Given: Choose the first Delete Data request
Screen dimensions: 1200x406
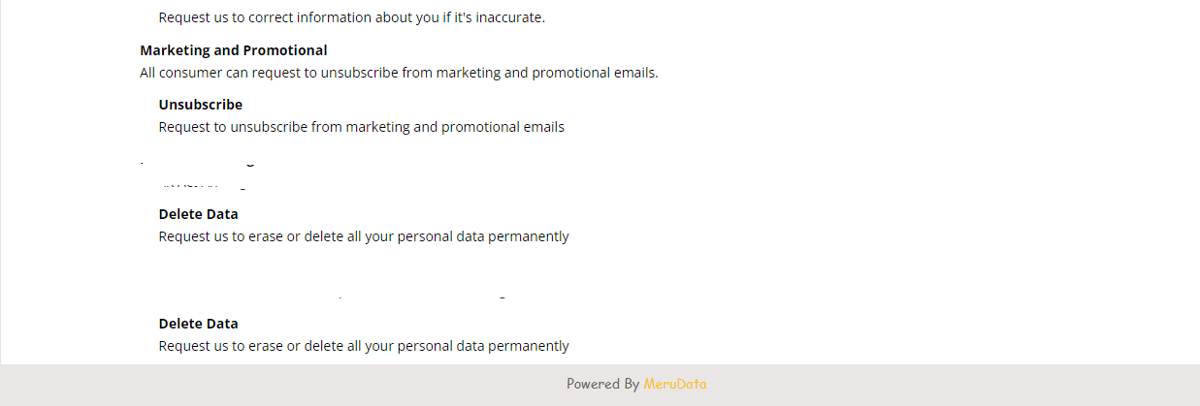Looking at the screenshot, I should click(x=198, y=214).
